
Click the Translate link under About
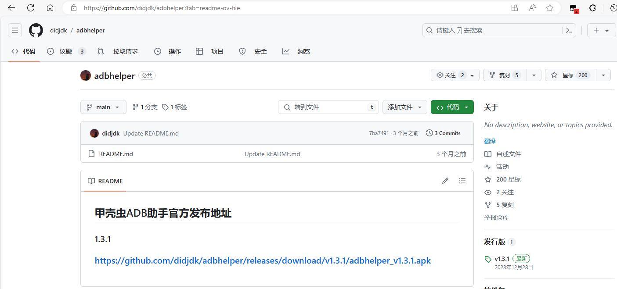[x=490, y=141]
